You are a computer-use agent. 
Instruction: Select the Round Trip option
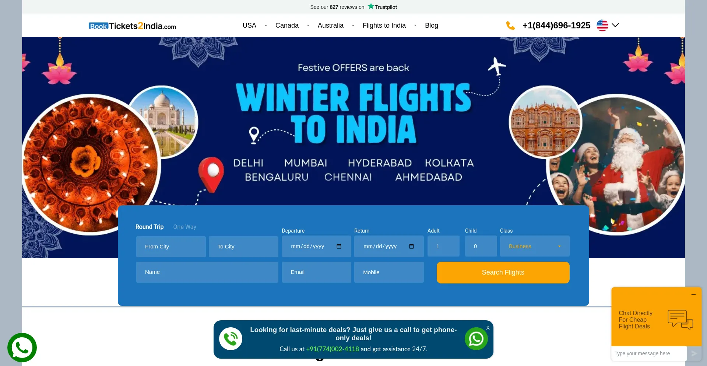pyautogui.click(x=150, y=227)
